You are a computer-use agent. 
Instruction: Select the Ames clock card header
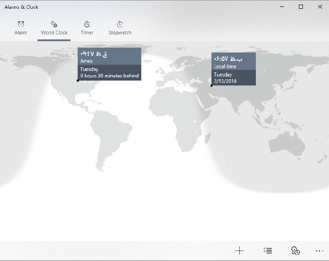[109, 57]
